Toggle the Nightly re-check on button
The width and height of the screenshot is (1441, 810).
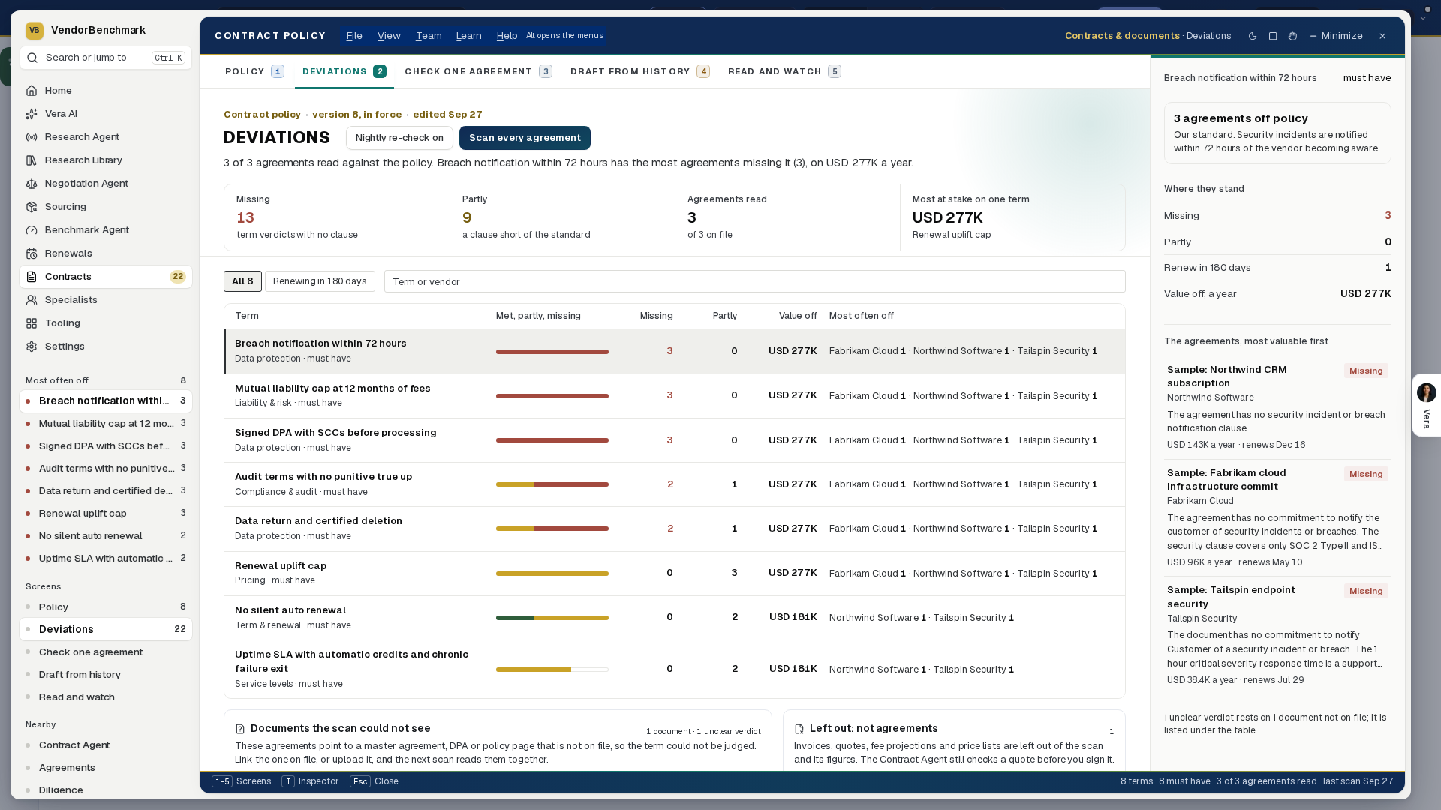(399, 138)
